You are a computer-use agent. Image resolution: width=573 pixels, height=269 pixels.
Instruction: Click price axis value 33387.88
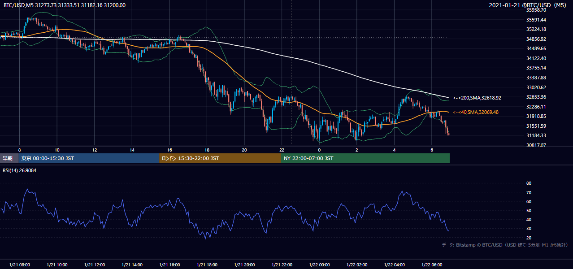(x=536, y=78)
